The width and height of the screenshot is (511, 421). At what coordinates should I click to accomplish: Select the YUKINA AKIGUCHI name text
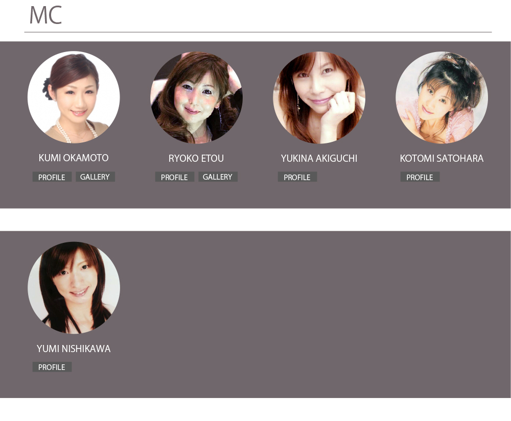tap(319, 158)
